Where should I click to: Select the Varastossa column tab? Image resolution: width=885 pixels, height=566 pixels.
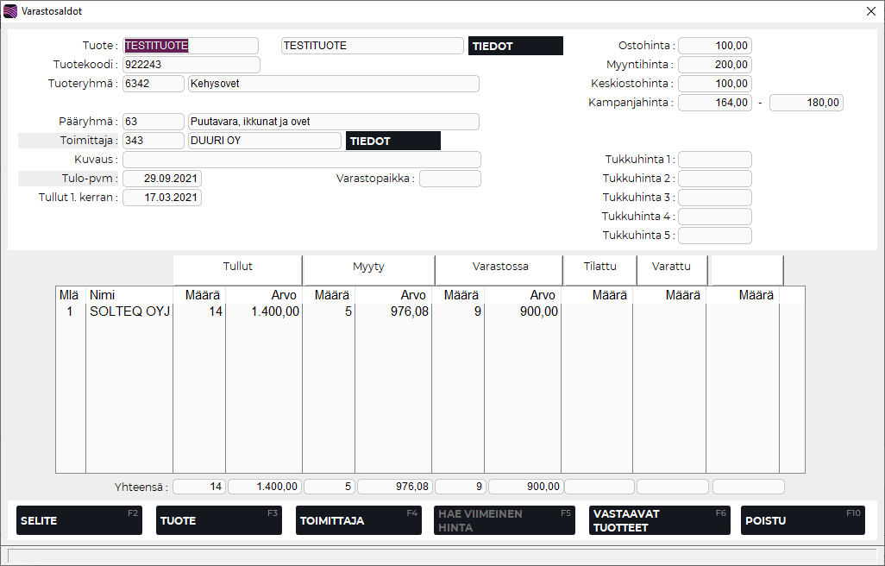[500, 267]
